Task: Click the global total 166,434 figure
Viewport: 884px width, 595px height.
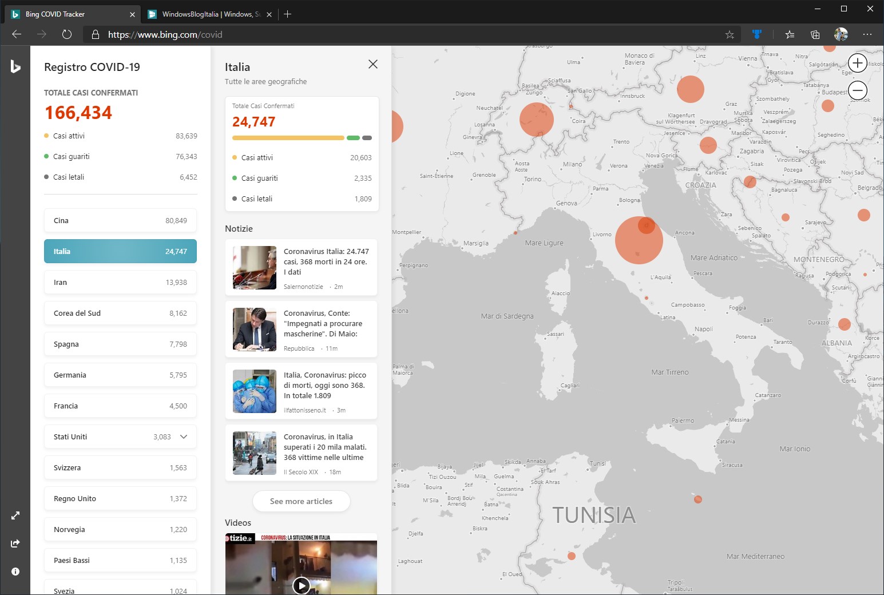Action: pyautogui.click(x=78, y=113)
